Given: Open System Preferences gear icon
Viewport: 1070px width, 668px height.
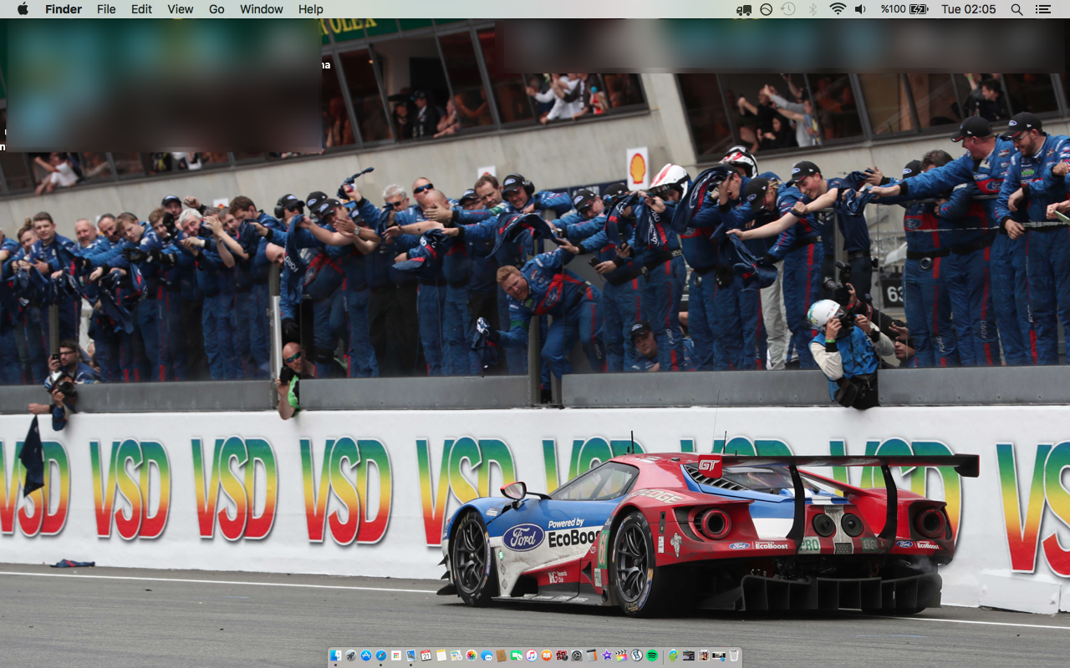Looking at the screenshot, I should (x=577, y=655).
